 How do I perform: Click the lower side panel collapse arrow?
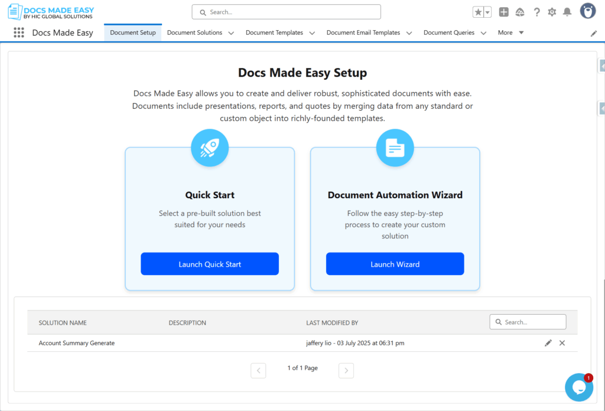(601, 108)
